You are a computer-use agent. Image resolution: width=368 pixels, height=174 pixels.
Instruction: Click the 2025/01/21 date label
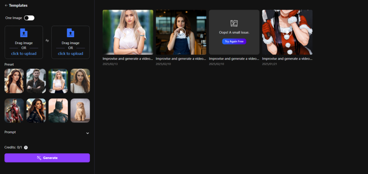270,64
